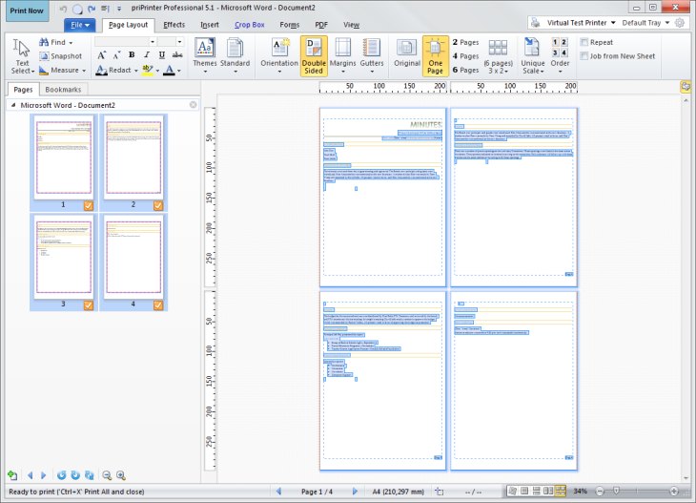696x503 pixels.
Task: Expand the Redact dropdown arrow
Action: point(135,71)
